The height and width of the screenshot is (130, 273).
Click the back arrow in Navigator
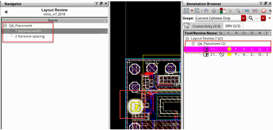coord(6,12)
